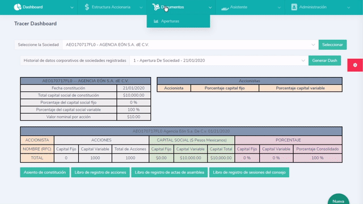Screen dimensions: 363x204
Task: Expand the Dashboard menu chevron
Action: tap(72, 7)
